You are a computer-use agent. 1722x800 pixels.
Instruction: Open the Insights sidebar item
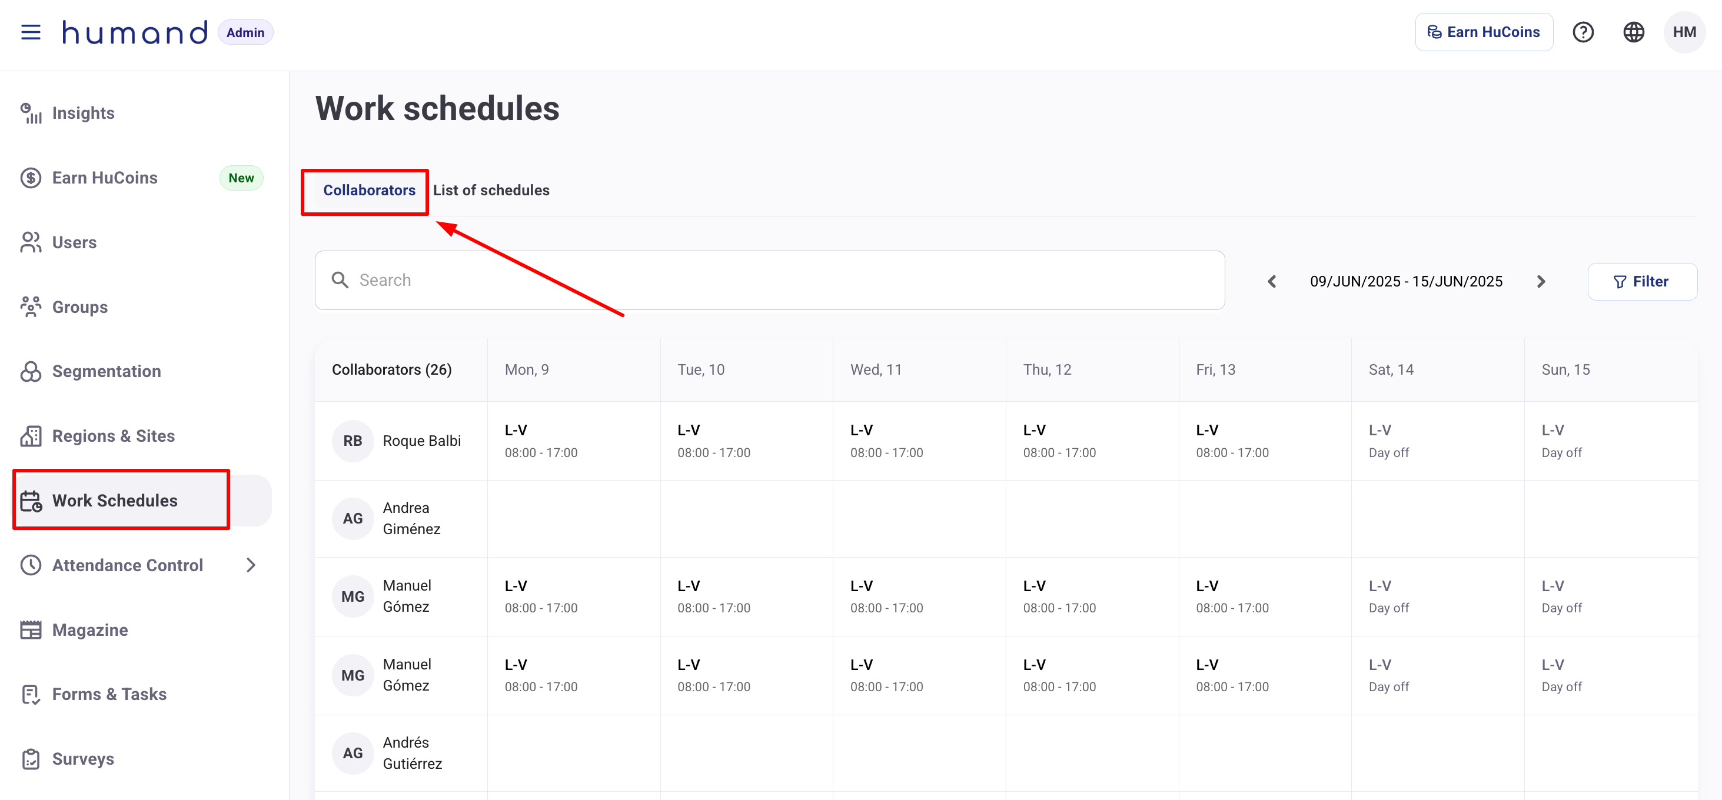pos(83,113)
